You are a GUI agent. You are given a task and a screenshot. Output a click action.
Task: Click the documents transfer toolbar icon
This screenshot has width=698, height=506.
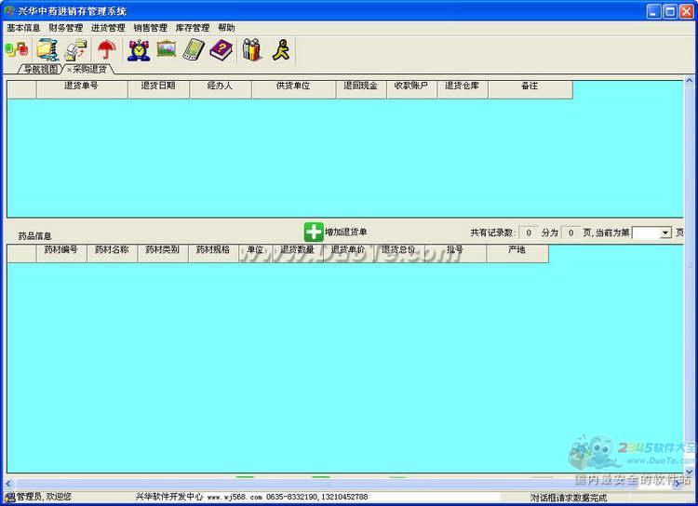click(76, 50)
